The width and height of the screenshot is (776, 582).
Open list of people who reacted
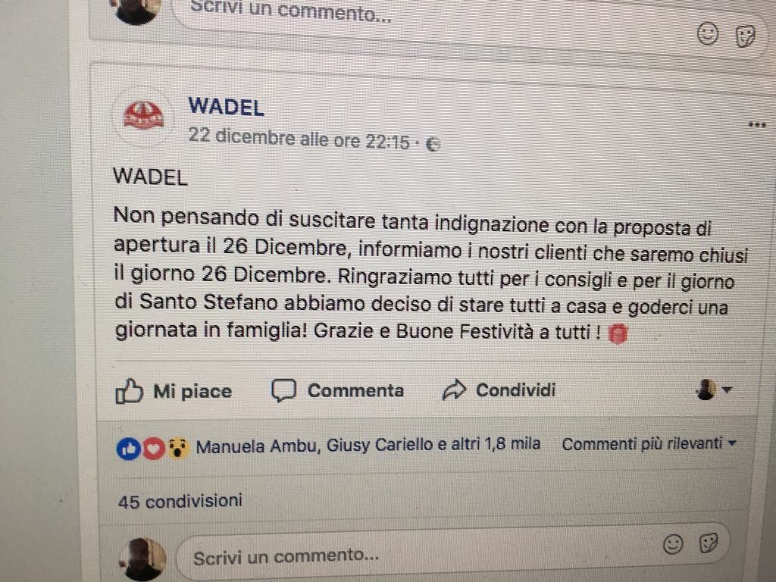(x=368, y=445)
